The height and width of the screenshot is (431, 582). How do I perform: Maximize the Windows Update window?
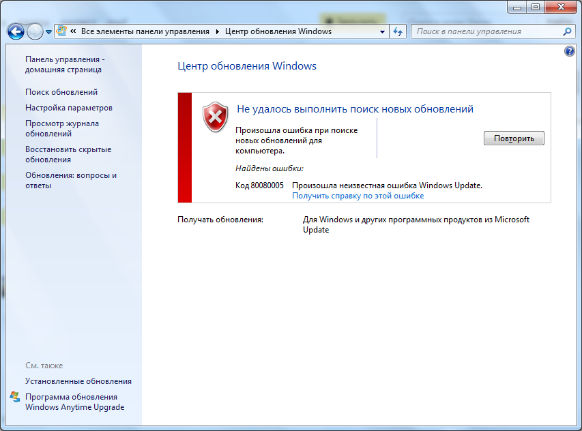[x=536, y=7]
